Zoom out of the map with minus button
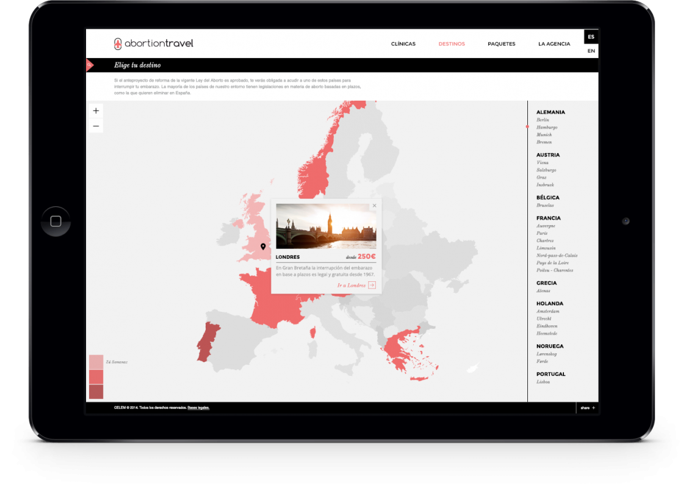 click(x=96, y=126)
